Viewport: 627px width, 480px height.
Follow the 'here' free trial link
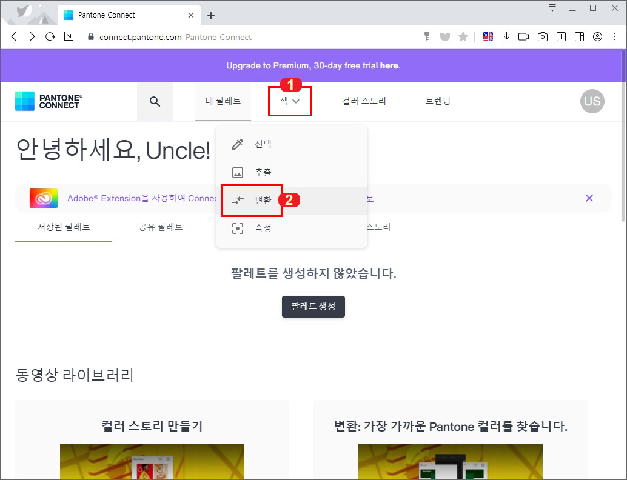(389, 65)
